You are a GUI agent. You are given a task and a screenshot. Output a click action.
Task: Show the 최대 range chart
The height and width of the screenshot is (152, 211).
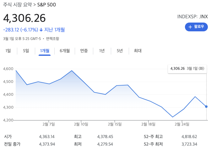coord(138,51)
